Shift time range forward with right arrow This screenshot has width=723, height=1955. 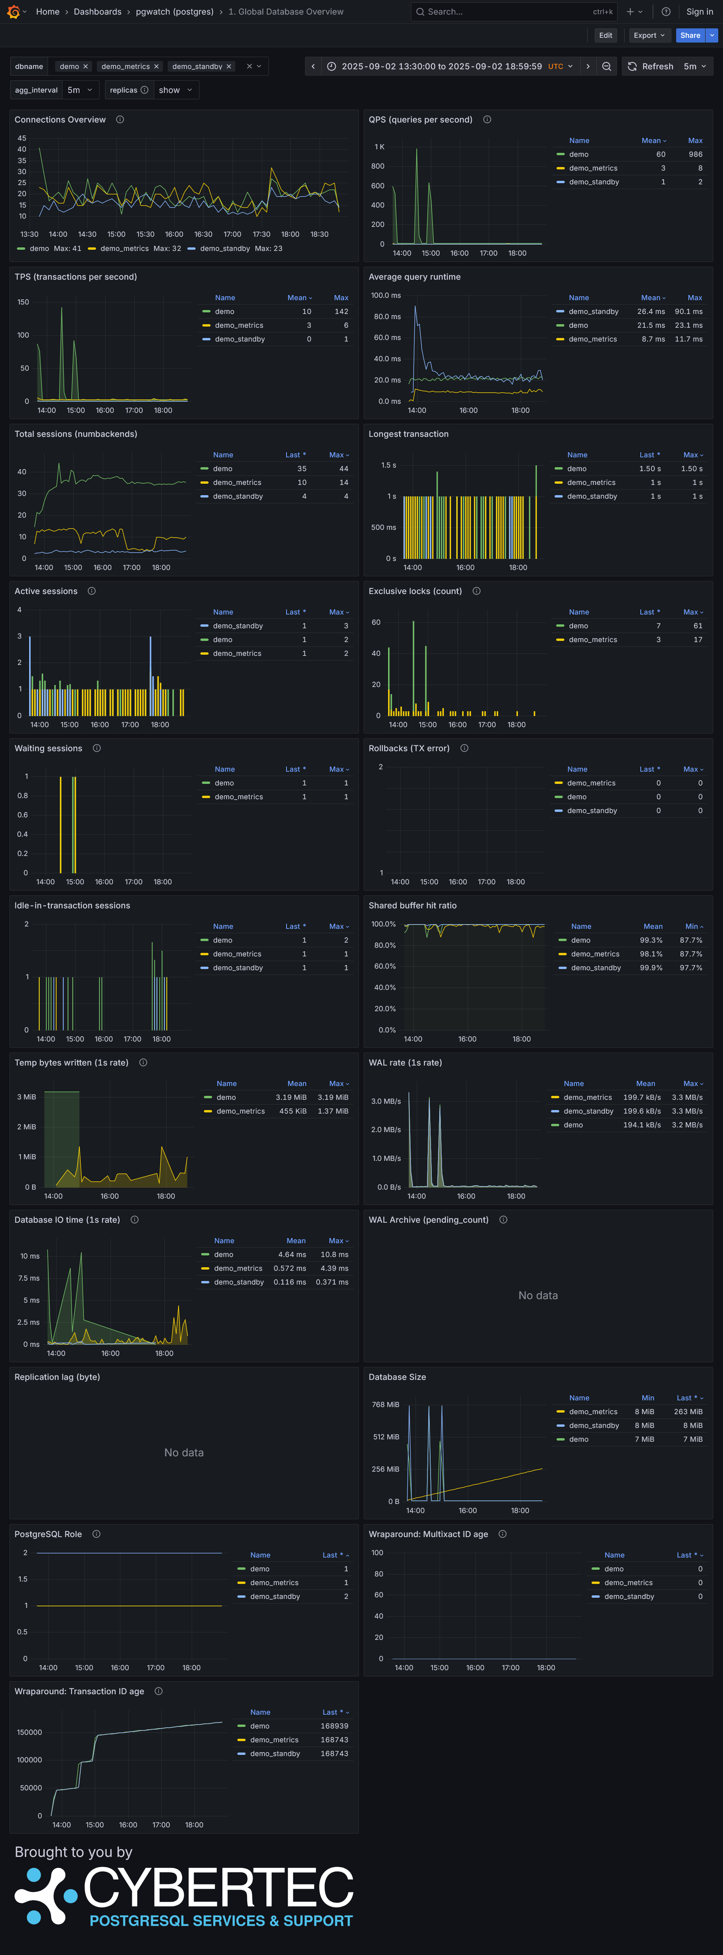(x=587, y=67)
